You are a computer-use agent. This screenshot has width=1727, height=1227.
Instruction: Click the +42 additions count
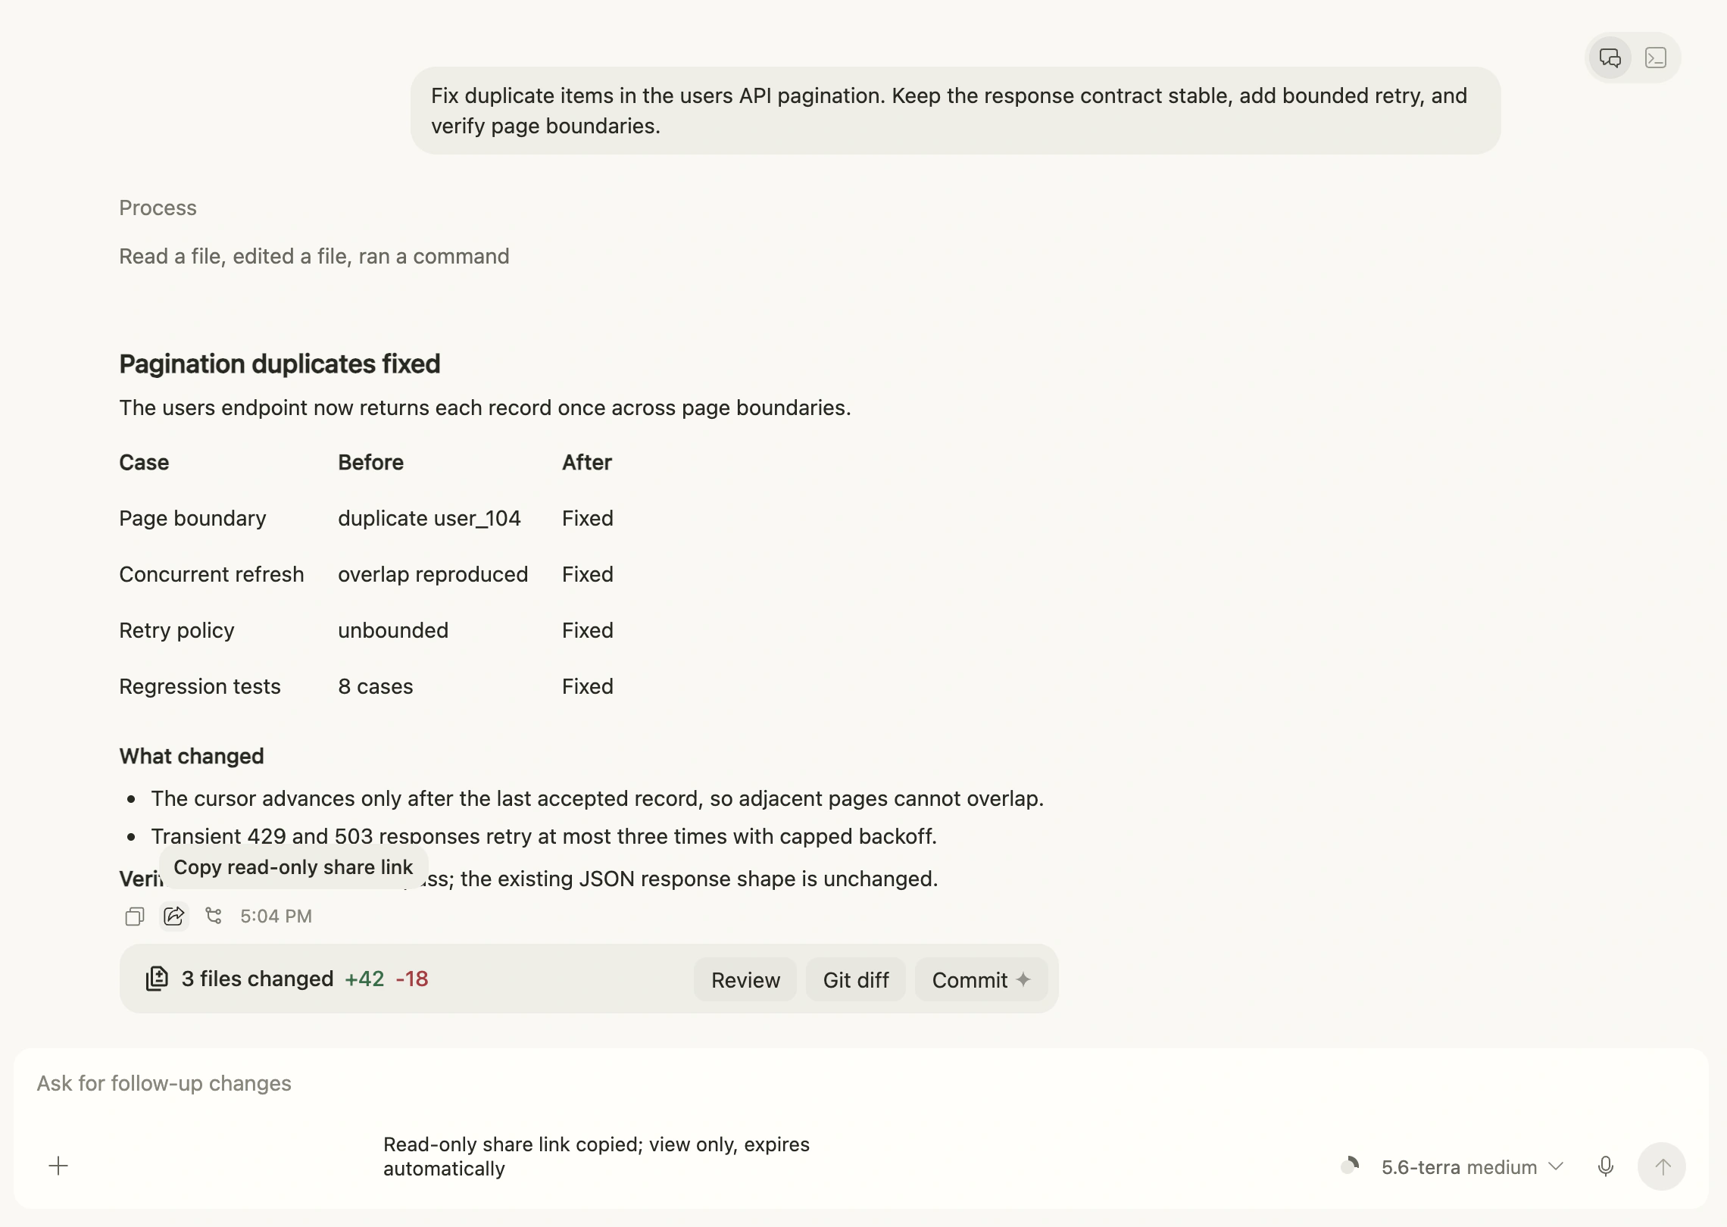pos(364,979)
